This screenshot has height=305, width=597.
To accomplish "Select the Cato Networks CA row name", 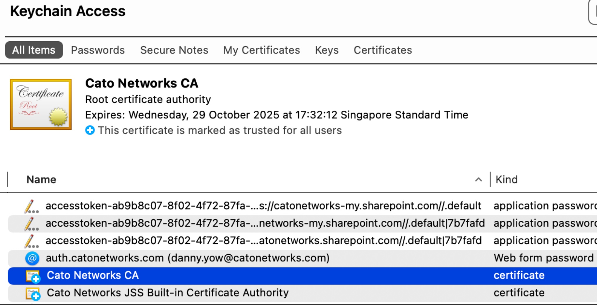I will pyautogui.click(x=93, y=275).
